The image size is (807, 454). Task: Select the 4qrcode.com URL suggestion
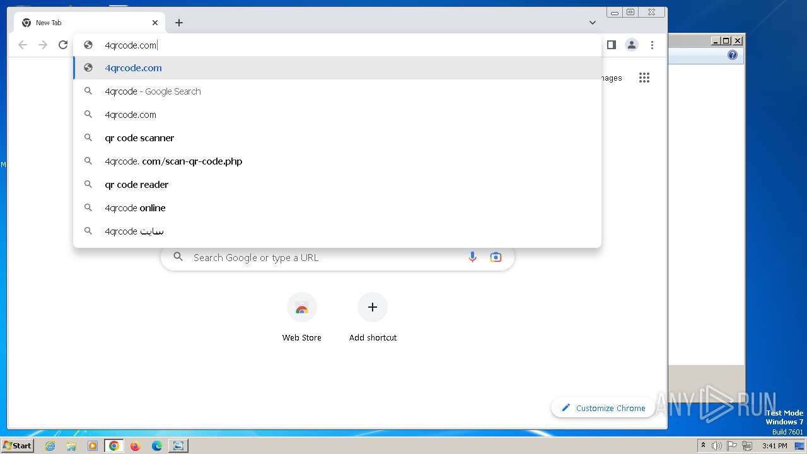(337, 67)
